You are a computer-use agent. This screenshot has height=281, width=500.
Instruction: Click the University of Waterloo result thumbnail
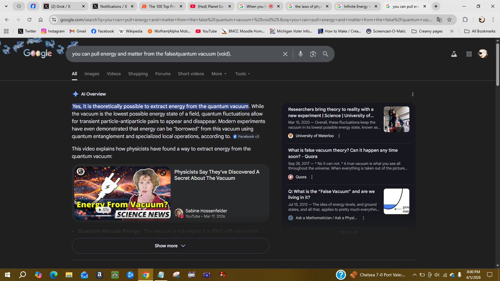tap(396, 119)
